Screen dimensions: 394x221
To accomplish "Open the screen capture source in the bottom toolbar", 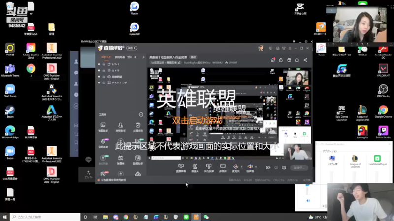I will point(181,168).
